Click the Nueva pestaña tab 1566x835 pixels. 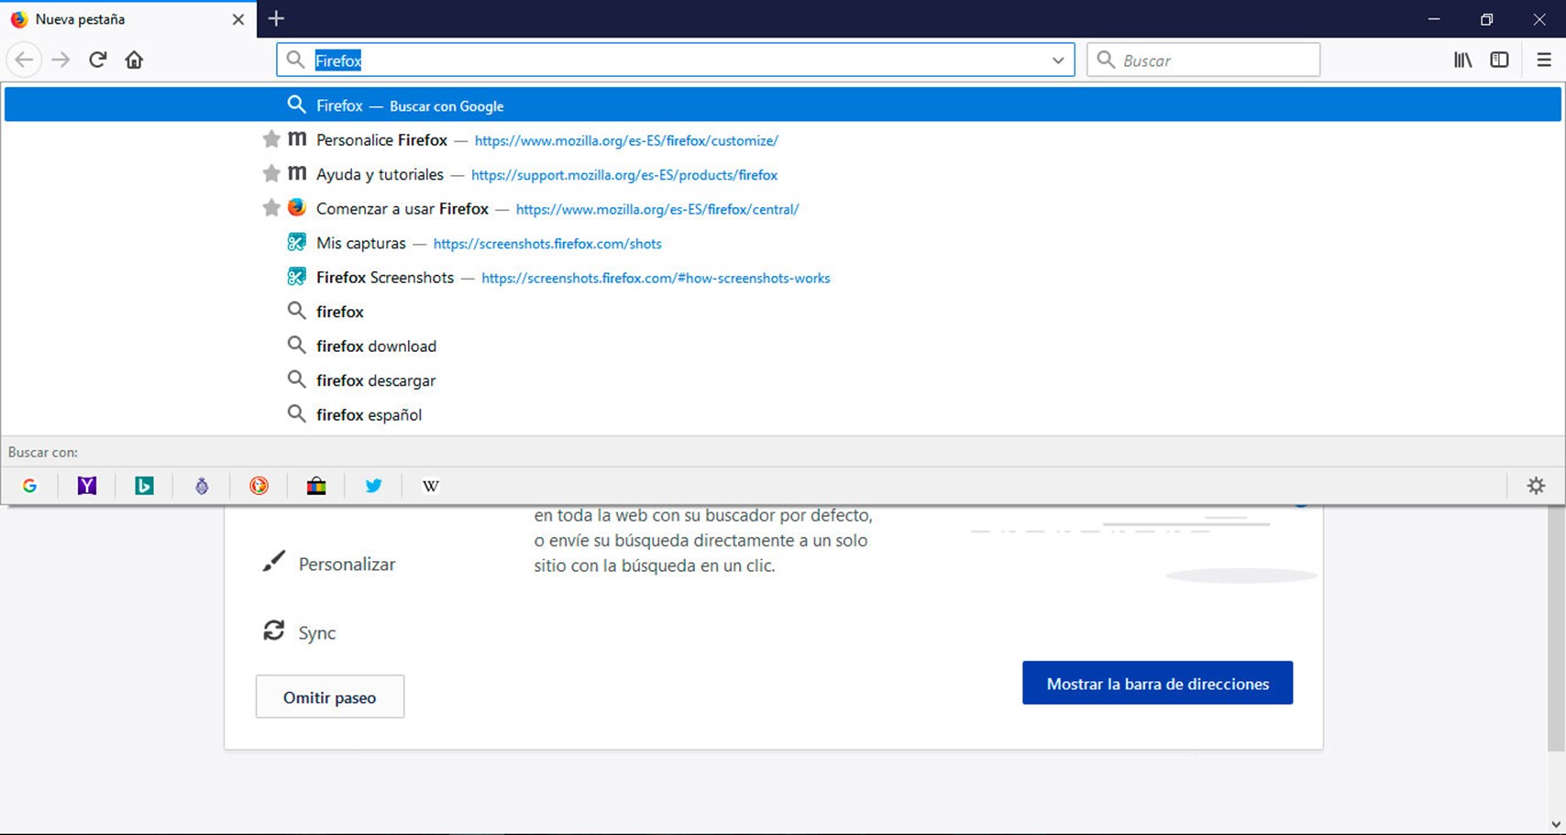coord(127,19)
